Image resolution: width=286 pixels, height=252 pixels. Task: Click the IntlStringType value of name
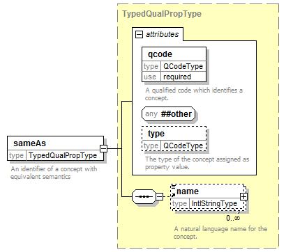point(214,203)
